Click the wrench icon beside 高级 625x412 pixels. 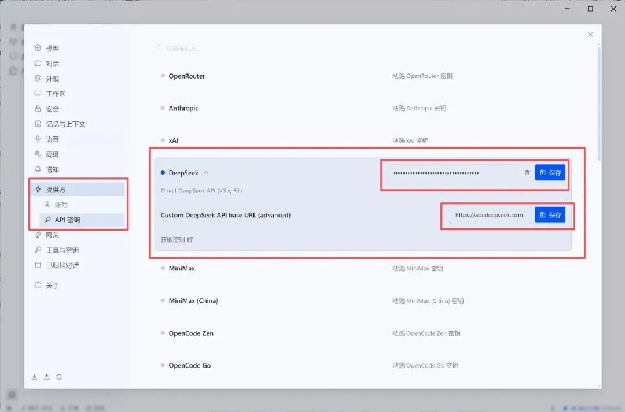pyautogui.click(x=38, y=154)
